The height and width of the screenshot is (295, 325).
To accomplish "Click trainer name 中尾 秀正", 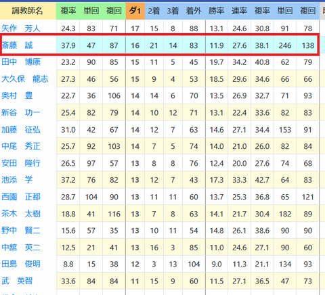I will [21, 146].
